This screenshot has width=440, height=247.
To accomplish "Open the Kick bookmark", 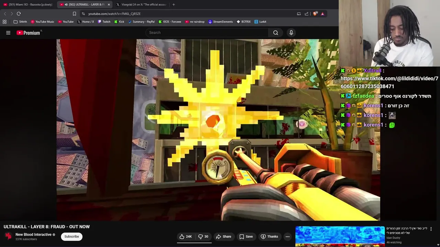I will (119, 22).
